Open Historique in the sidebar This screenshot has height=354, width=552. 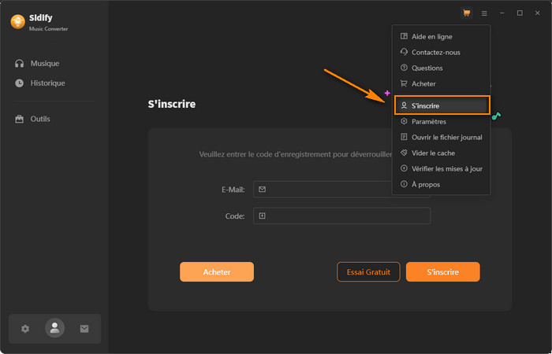[47, 83]
